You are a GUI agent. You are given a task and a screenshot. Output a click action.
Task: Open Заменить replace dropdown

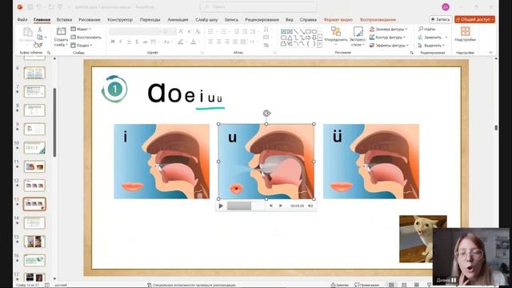tap(433, 38)
